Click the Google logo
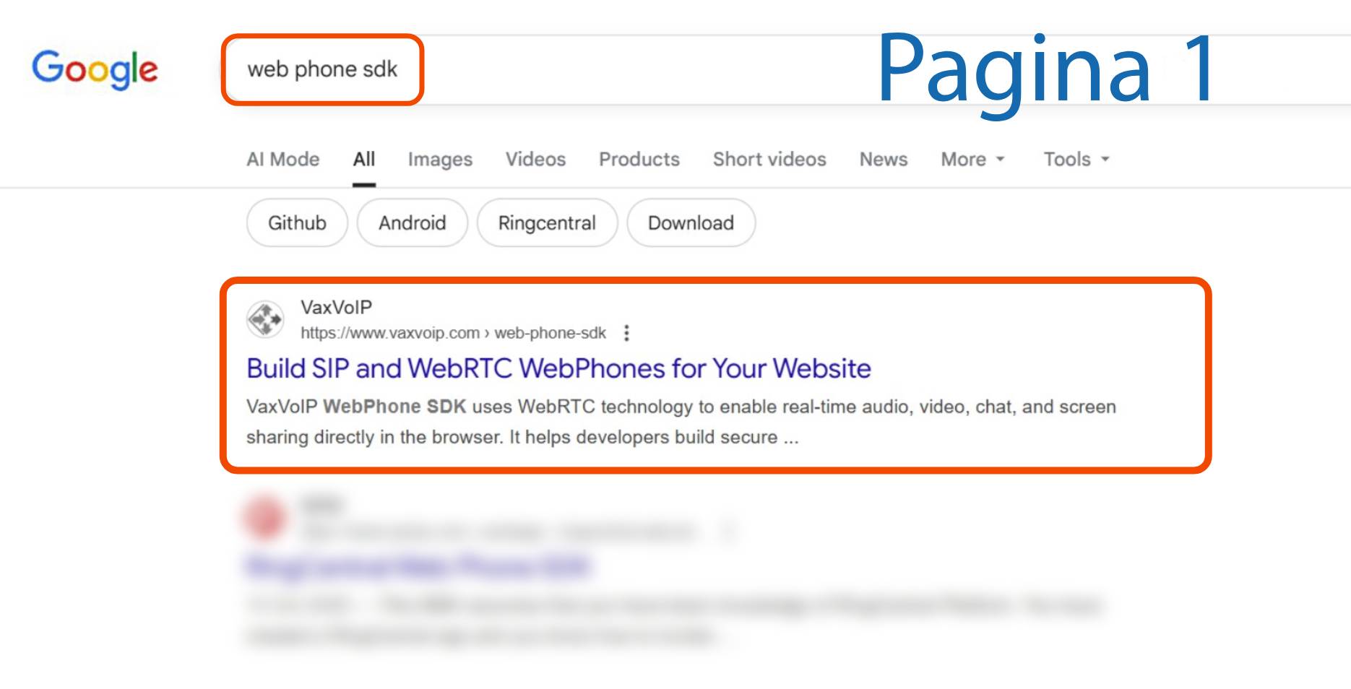 coord(95,69)
